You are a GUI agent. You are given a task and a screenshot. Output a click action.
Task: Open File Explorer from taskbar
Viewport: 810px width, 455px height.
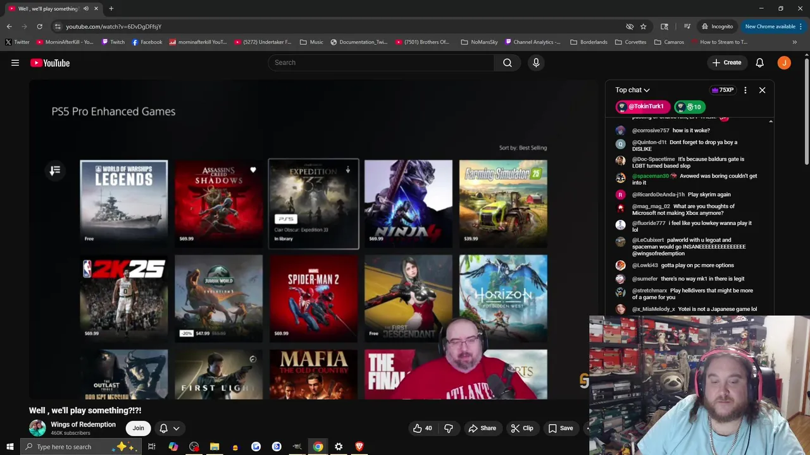[x=215, y=447]
